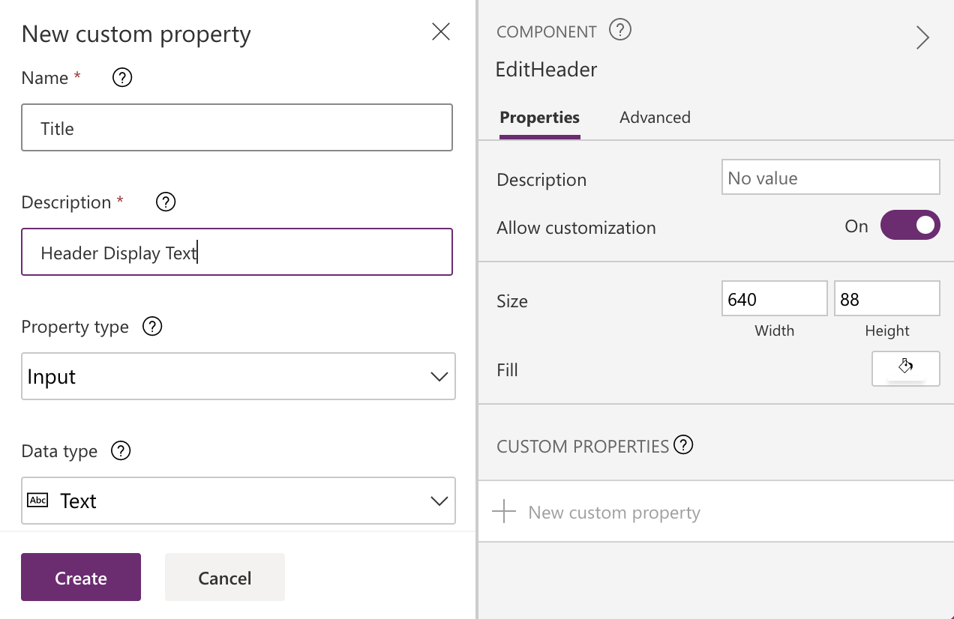Image resolution: width=954 pixels, height=619 pixels.
Task: Click the component Description No value field
Action: [x=830, y=178]
